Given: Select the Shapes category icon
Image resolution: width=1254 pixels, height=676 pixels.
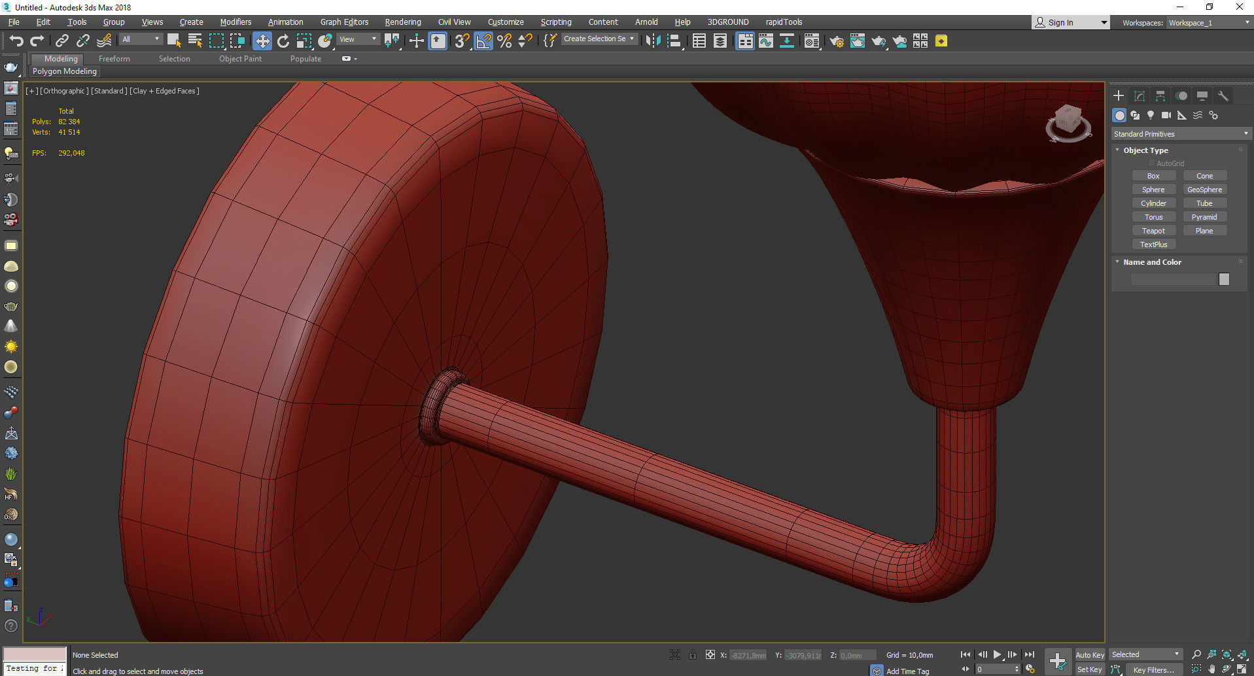Looking at the screenshot, I should tap(1135, 115).
